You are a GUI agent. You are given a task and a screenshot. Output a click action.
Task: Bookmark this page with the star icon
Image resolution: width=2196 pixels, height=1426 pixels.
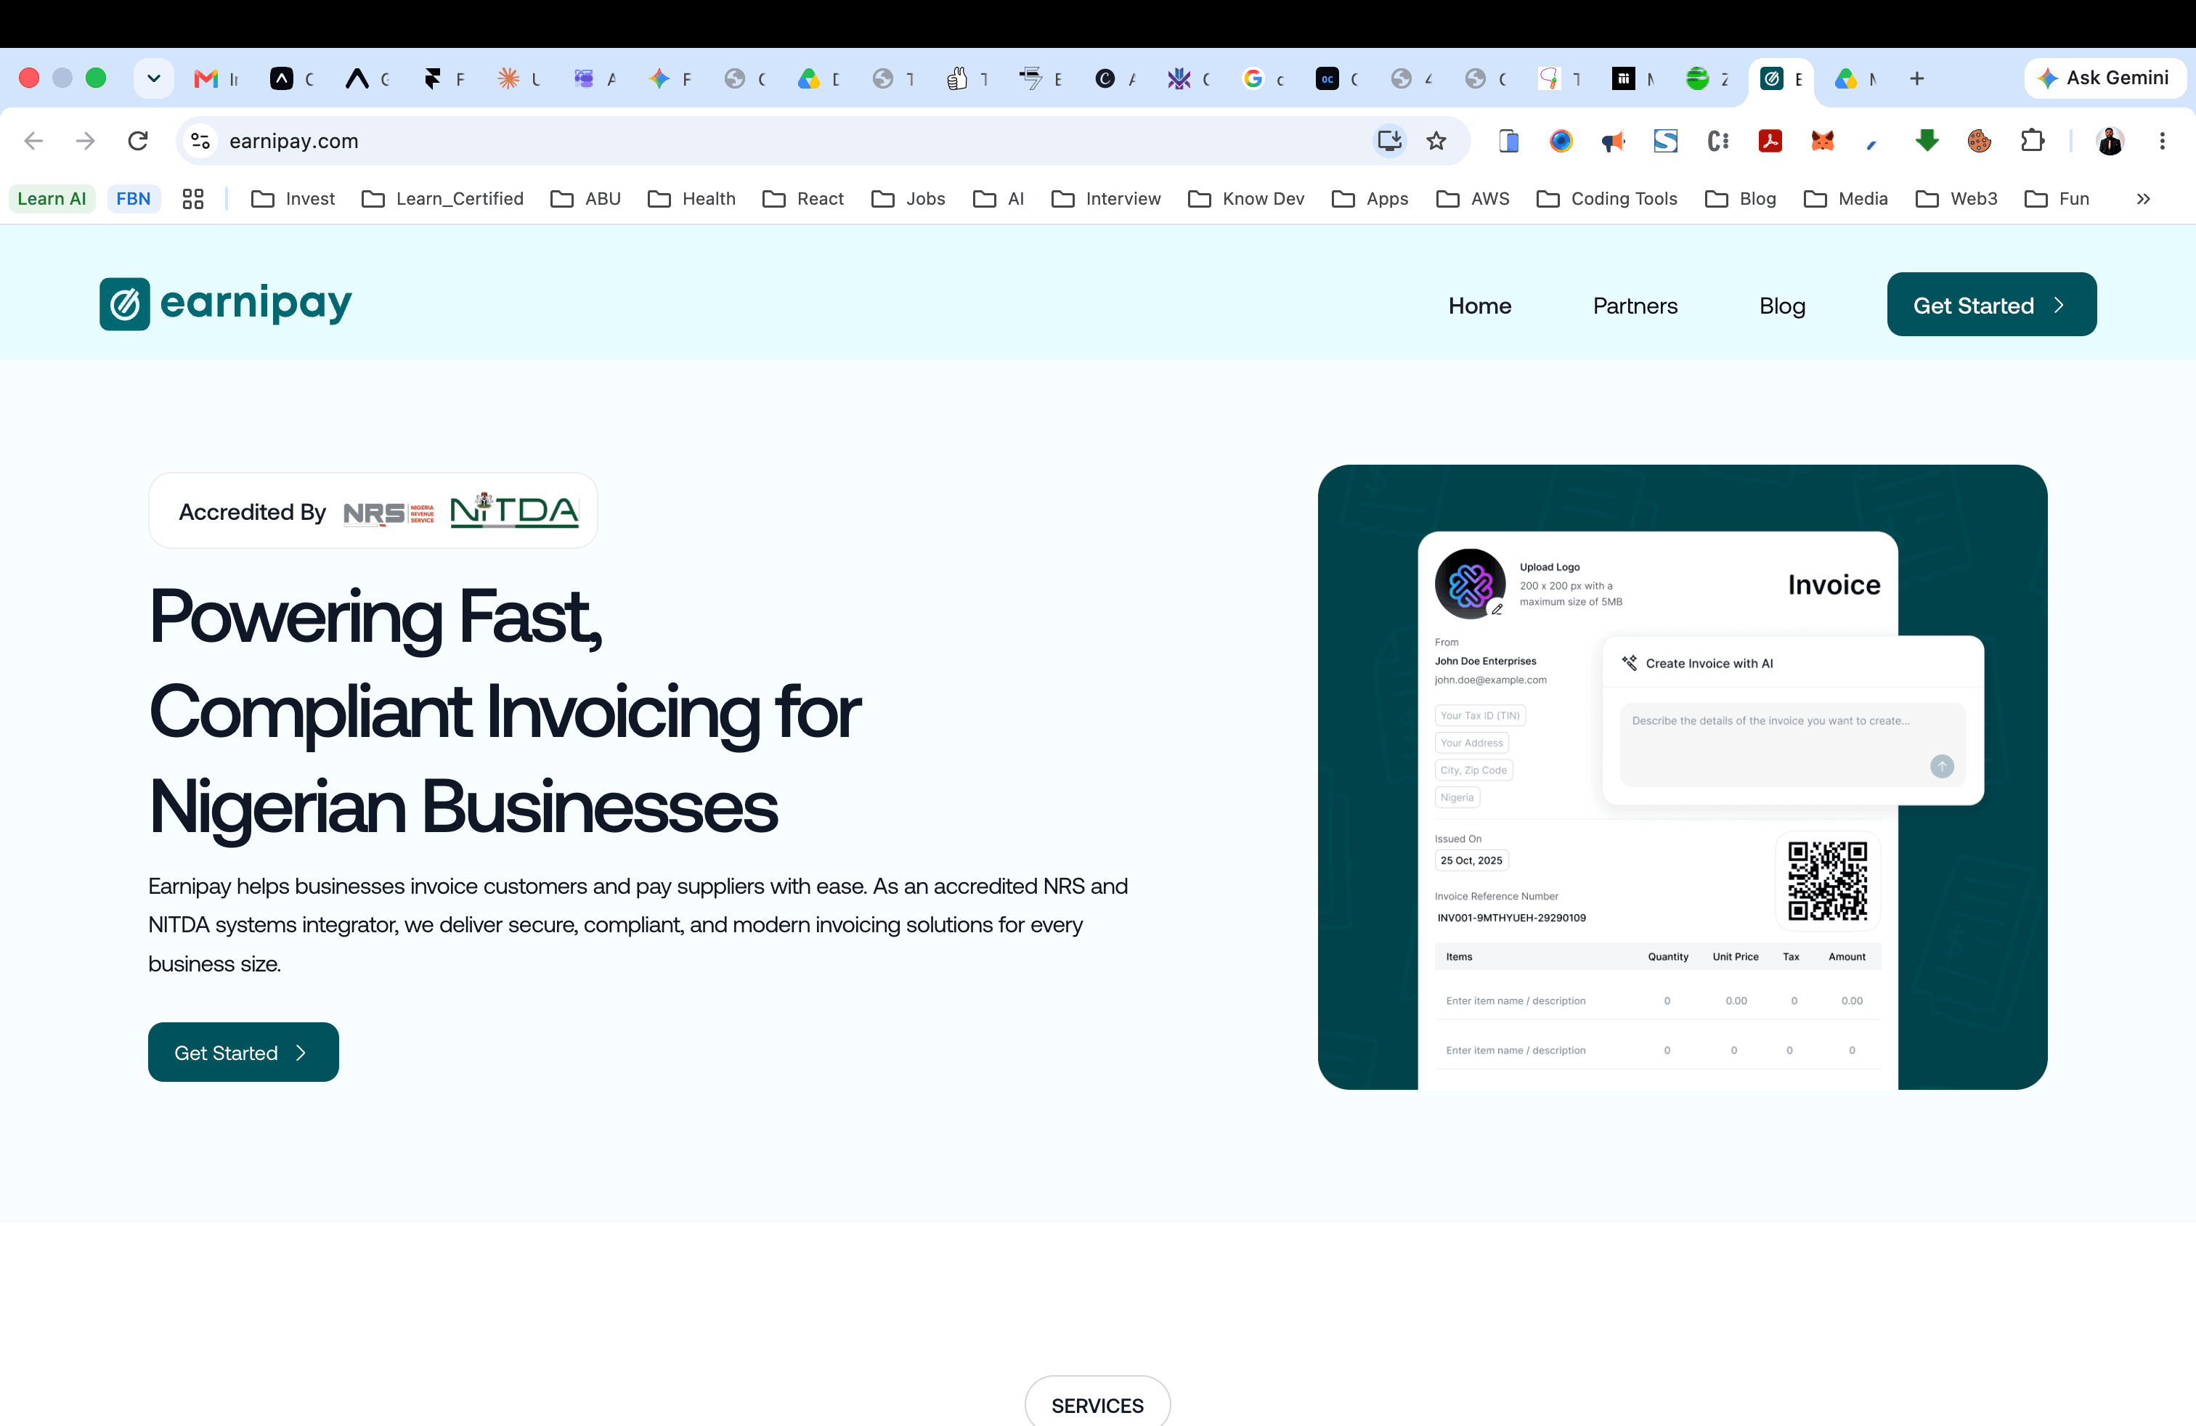pos(1436,141)
